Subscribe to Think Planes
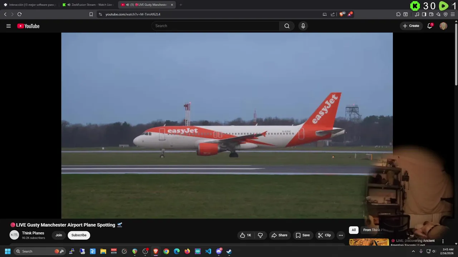This screenshot has width=458, height=257. pyautogui.click(x=79, y=235)
